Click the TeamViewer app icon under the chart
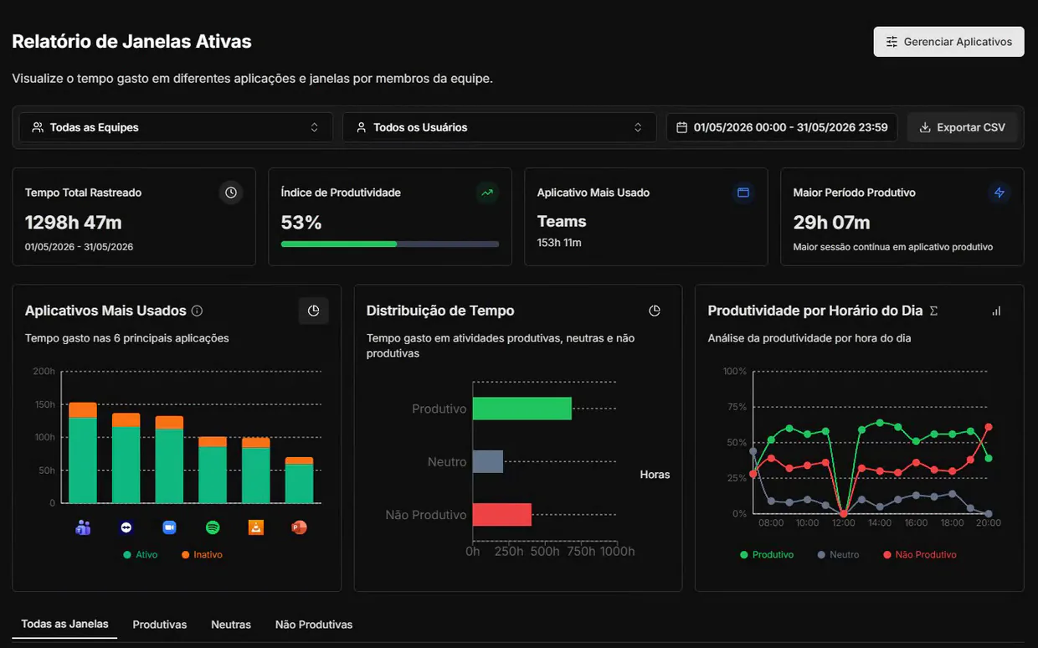 tap(126, 527)
